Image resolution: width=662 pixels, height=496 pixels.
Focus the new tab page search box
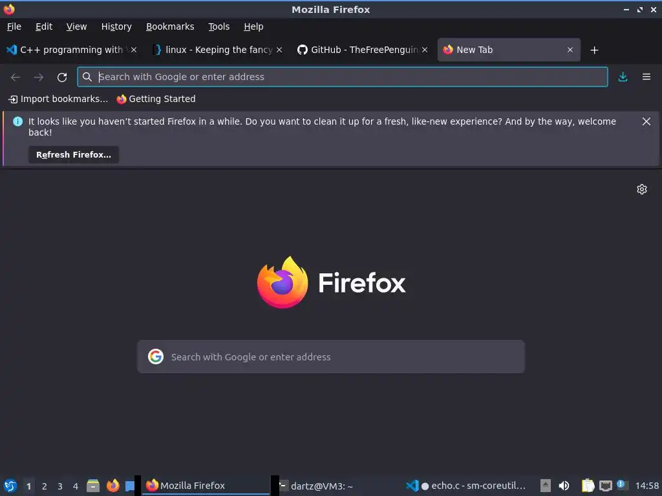point(331,356)
